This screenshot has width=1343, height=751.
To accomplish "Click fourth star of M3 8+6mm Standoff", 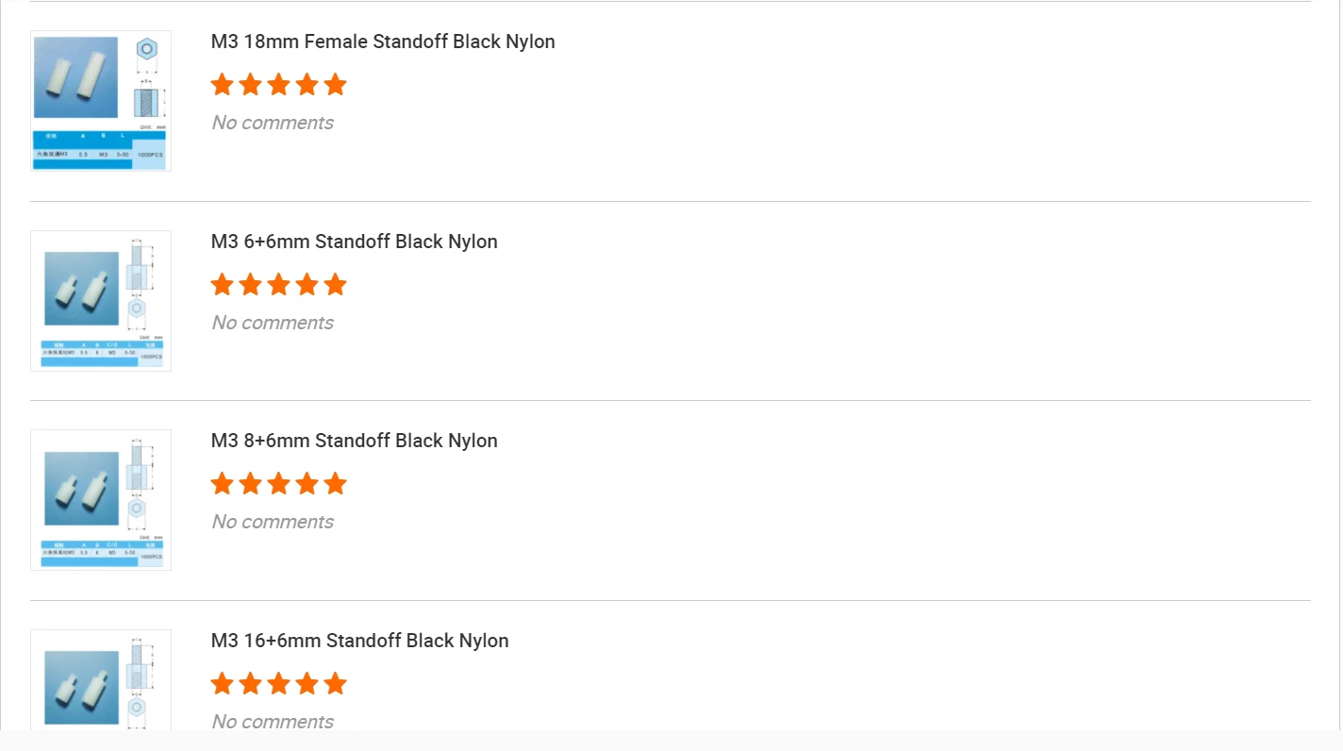I will [x=307, y=484].
